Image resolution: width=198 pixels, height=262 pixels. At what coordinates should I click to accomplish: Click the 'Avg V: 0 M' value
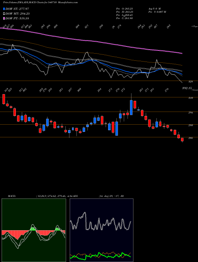coord(154,8)
